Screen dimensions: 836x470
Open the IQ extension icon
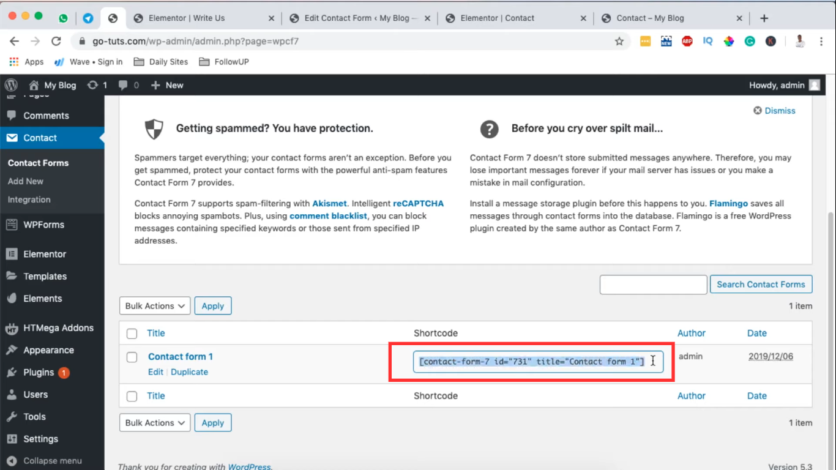click(708, 41)
